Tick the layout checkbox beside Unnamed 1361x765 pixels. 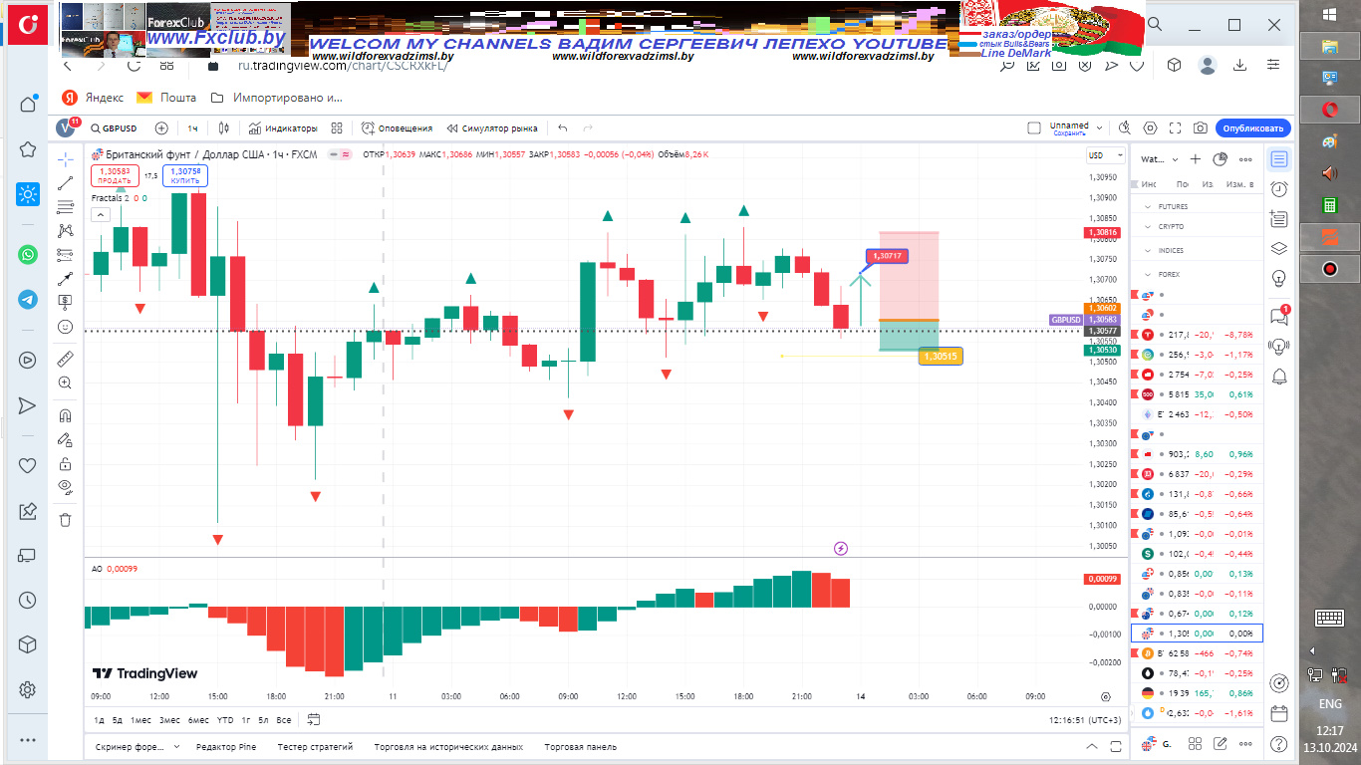(1034, 128)
